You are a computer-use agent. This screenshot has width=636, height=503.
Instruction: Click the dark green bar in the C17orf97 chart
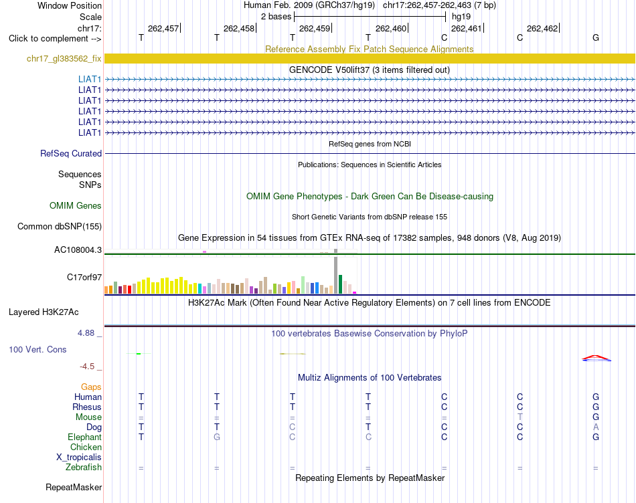point(340,284)
